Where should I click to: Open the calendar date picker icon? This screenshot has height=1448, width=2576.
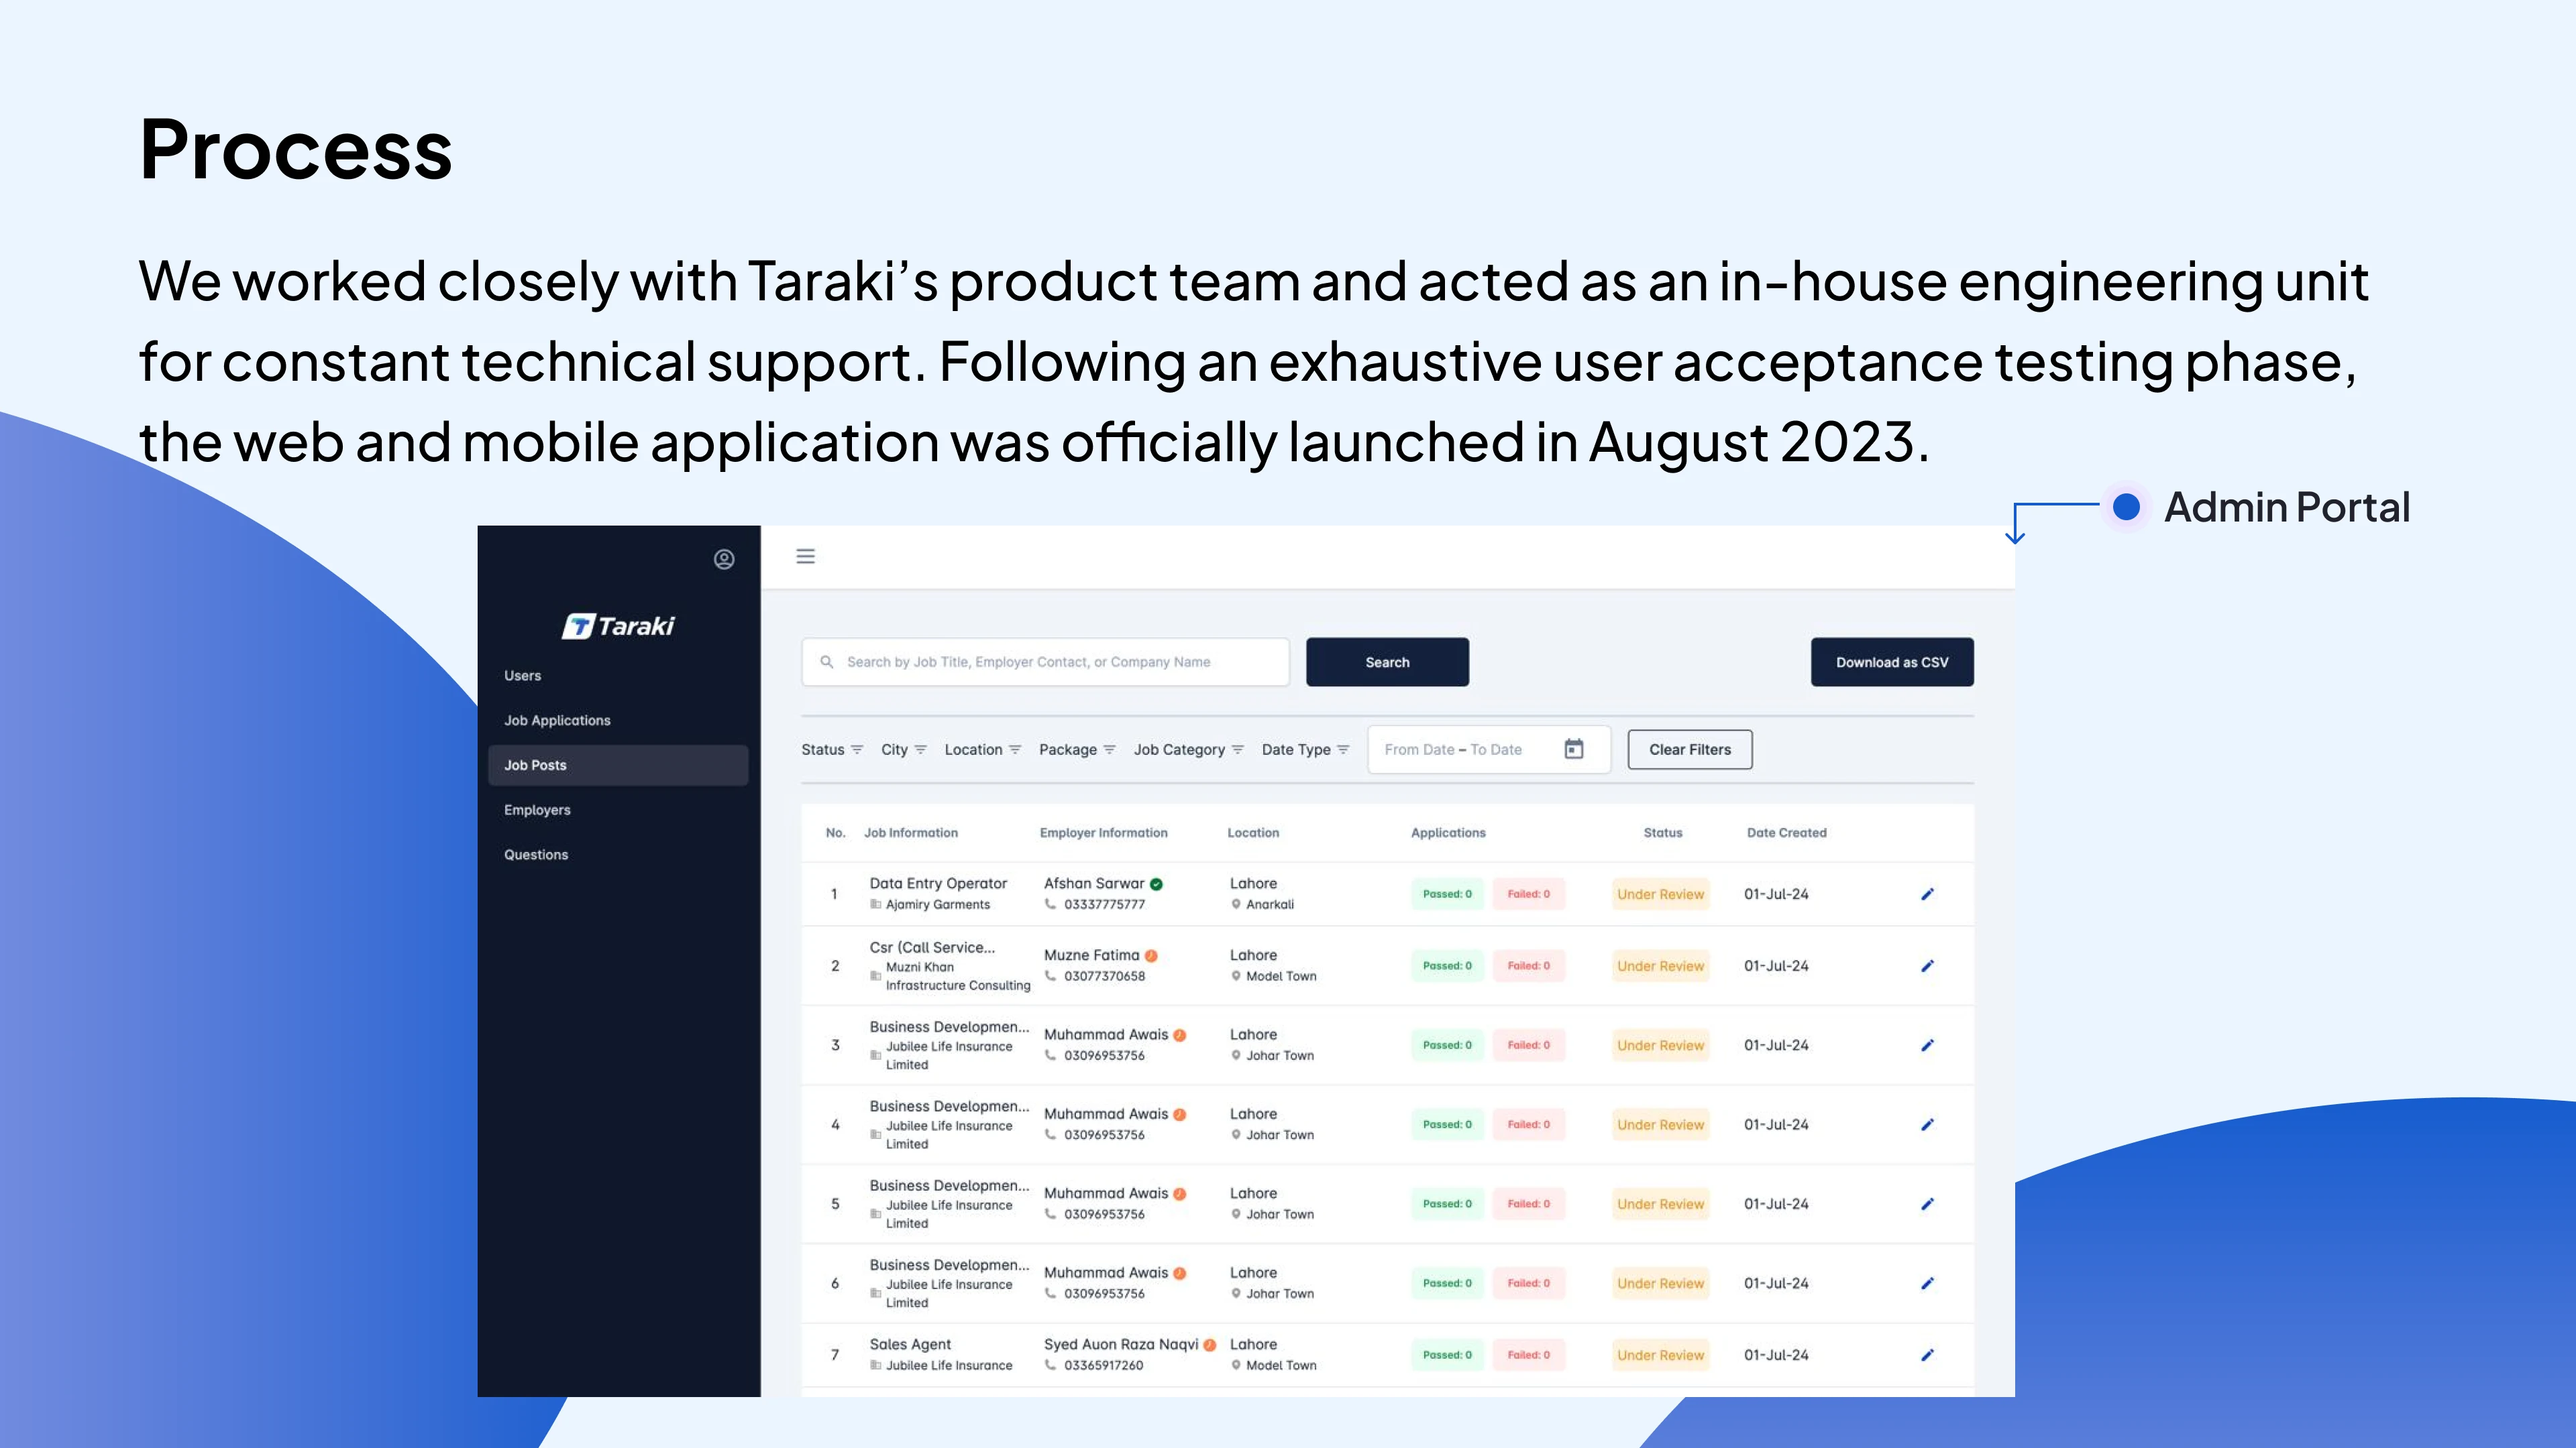tap(1573, 749)
